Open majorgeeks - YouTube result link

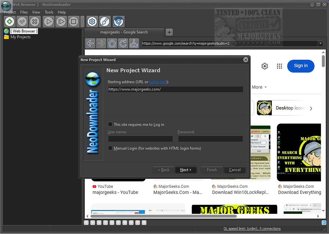pyautogui.click(x=115, y=192)
